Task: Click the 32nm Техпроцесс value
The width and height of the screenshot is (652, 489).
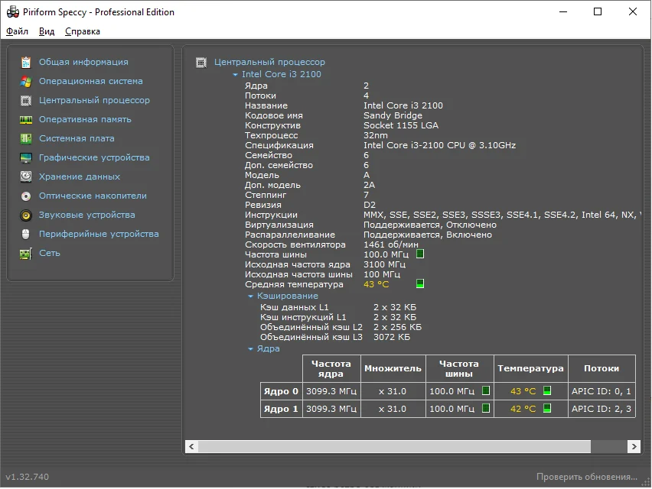Action: 376,135
